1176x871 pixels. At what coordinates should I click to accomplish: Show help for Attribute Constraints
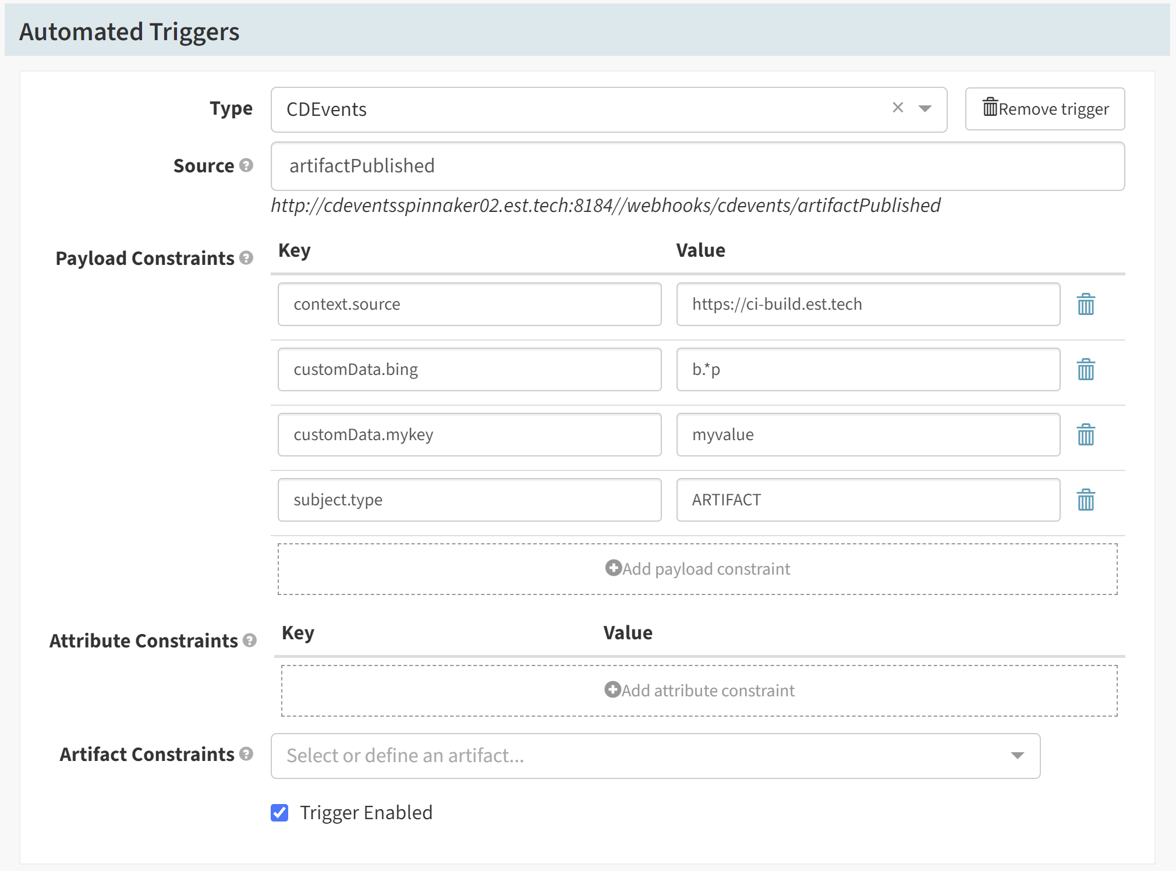[250, 640]
